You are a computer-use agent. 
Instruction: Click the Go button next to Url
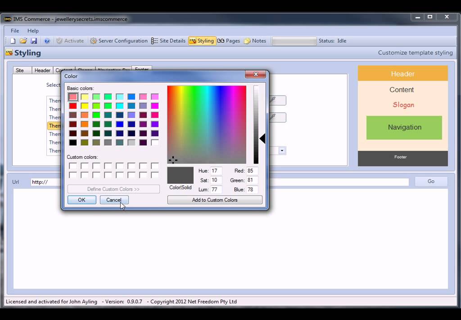tap(431, 182)
